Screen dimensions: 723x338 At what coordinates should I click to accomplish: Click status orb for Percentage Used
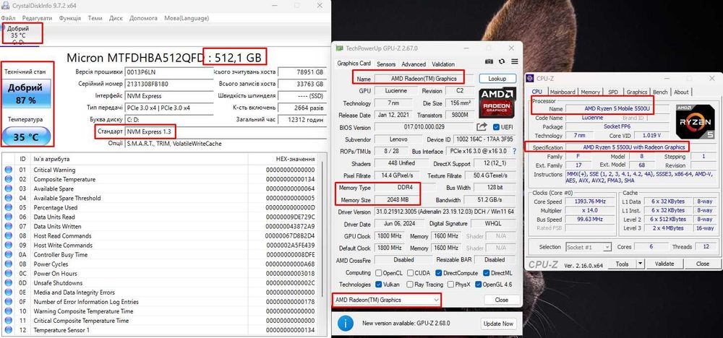tap(8, 208)
